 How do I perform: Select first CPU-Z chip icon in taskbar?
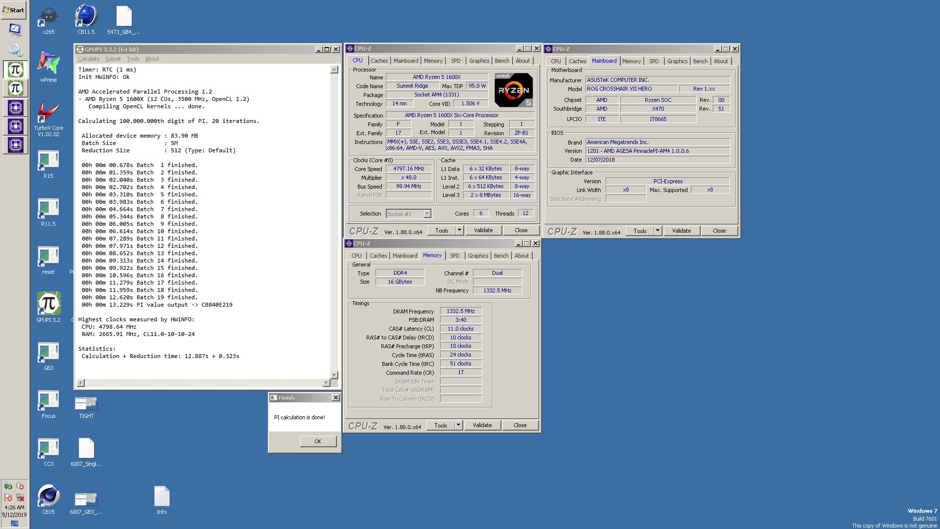coord(15,108)
